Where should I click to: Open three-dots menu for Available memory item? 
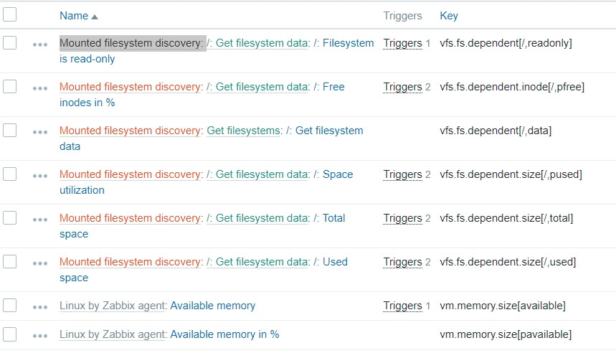pyautogui.click(x=40, y=306)
